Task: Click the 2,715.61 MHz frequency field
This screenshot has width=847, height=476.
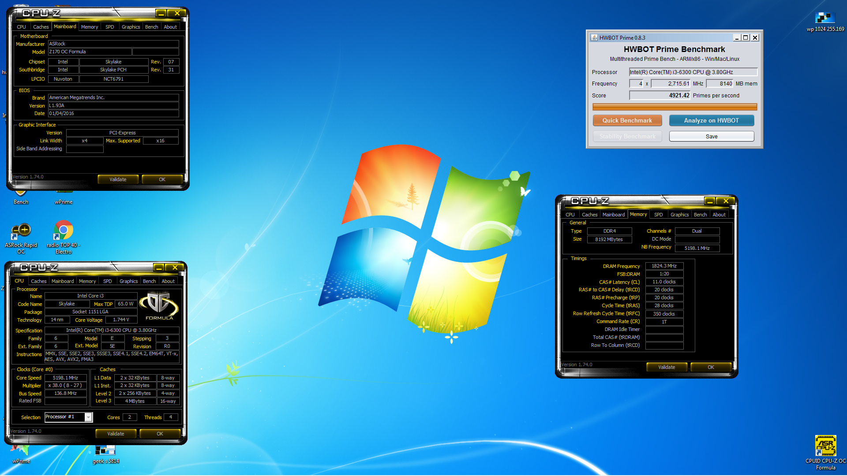Action: [671, 83]
